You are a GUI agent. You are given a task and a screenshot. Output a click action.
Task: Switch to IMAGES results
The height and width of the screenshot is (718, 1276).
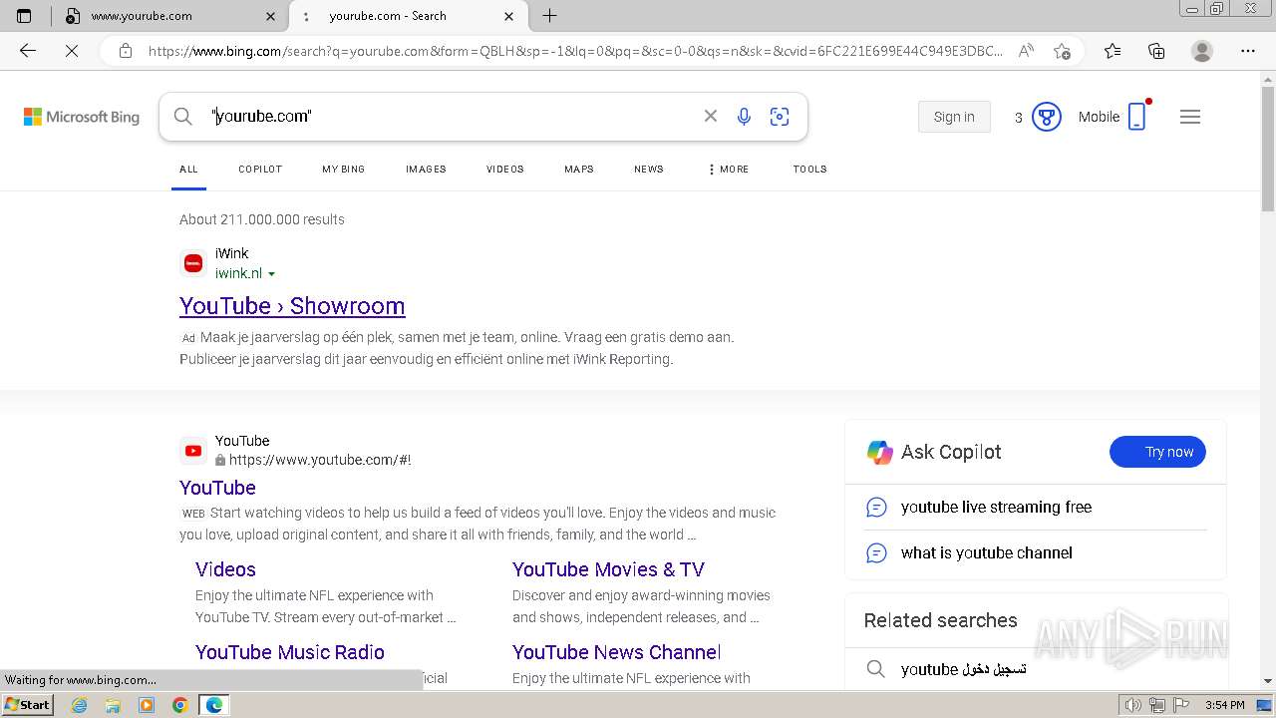(x=426, y=170)
